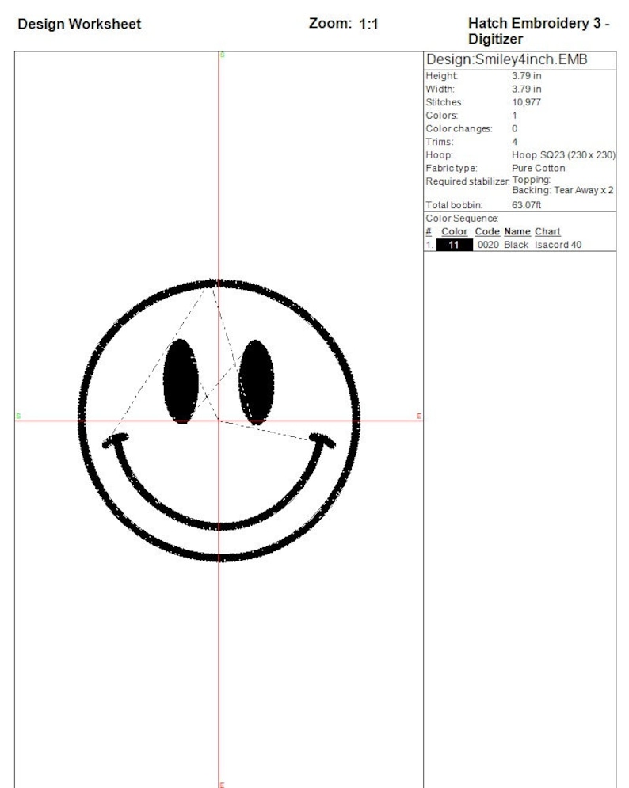Screen dimensions: 629x788
Task: Click the stitch count "10,977"
Action: point(526,102)
